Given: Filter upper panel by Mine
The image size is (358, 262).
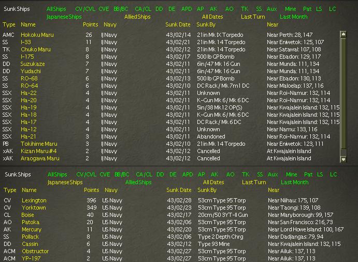Looking at the screenshot, I should [x=291, y=9].
